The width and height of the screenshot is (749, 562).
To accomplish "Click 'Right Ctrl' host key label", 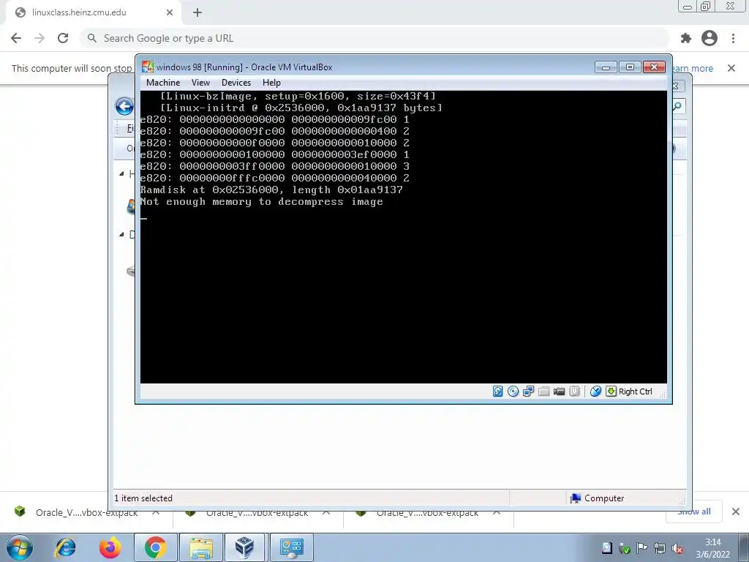I will coord(636,391).
